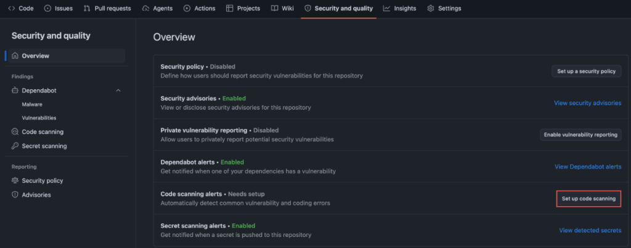Open the repository Settings tab
This screenshot has width=631, height=248.
pyautogui.click(x=444, y=8)
